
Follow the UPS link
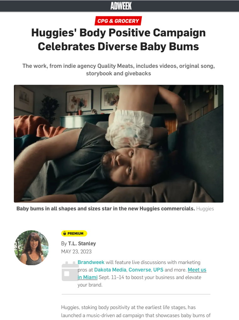[158, 270]
